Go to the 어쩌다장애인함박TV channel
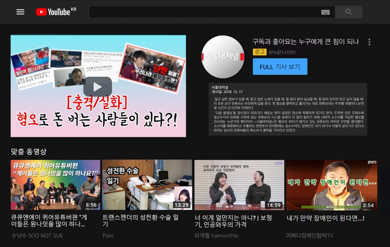The width and height of the screenshot is (390, 247). 310,235
